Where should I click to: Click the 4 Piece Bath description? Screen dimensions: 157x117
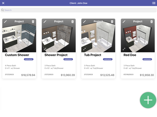[11, 66]
